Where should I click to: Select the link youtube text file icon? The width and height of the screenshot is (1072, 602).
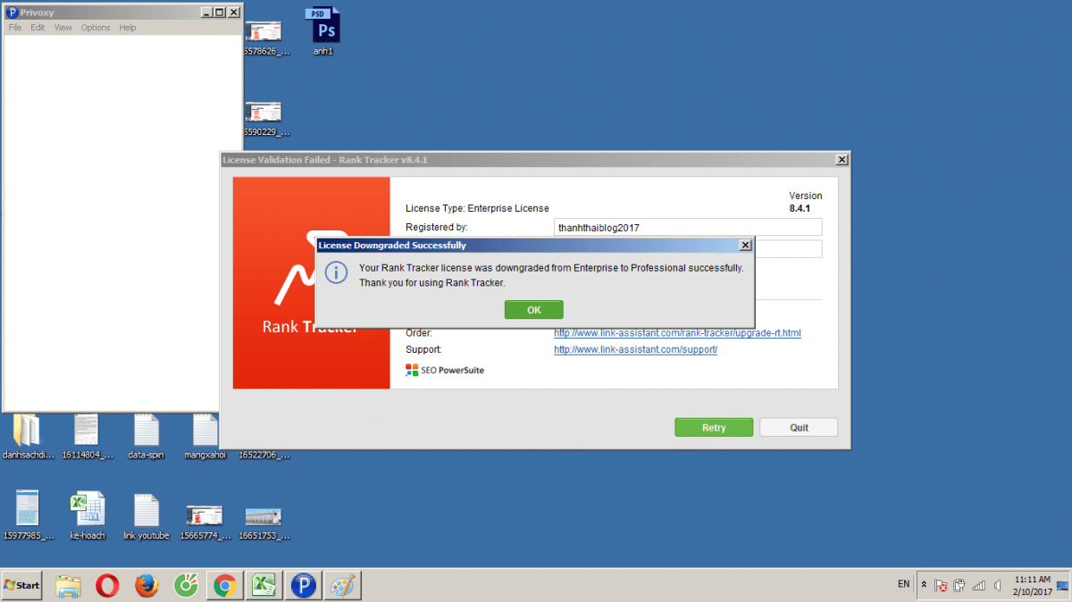[146, 516]
